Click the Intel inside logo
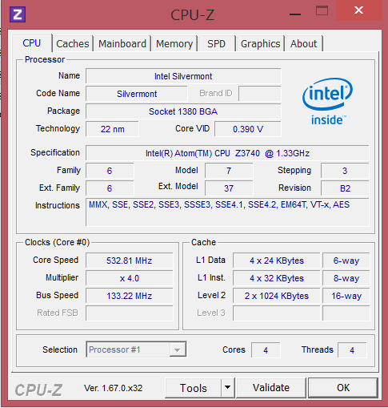 327,102
